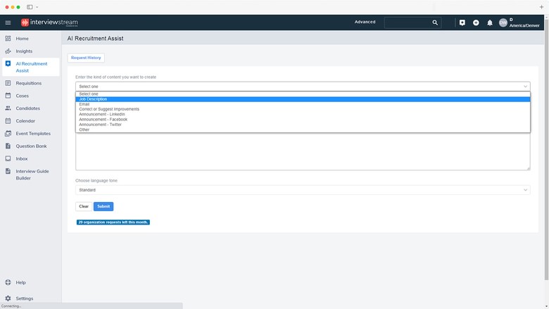
Task: Open Cases label in sidebar
Action: pos(22,96)
